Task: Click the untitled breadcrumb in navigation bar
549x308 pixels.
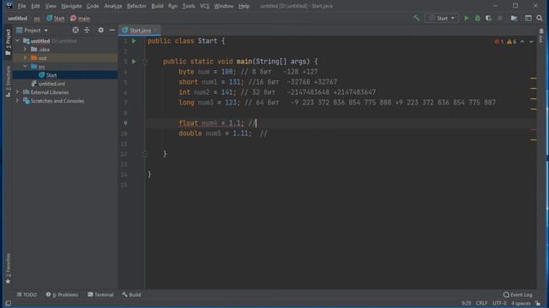Action: (17, 18)
